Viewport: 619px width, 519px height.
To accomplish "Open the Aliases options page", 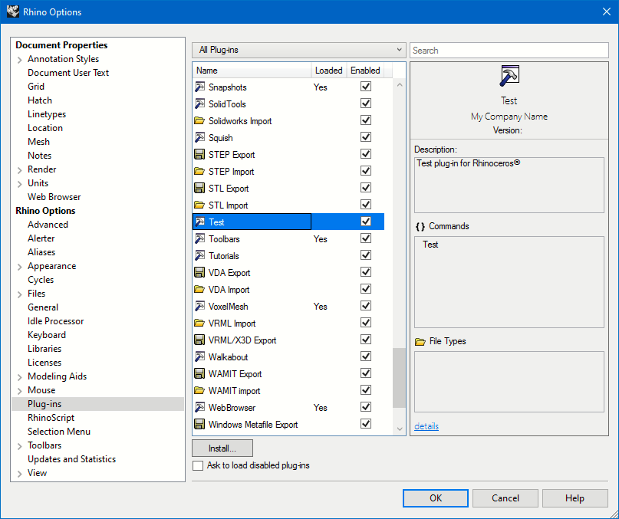I will [x=41, y=252].
